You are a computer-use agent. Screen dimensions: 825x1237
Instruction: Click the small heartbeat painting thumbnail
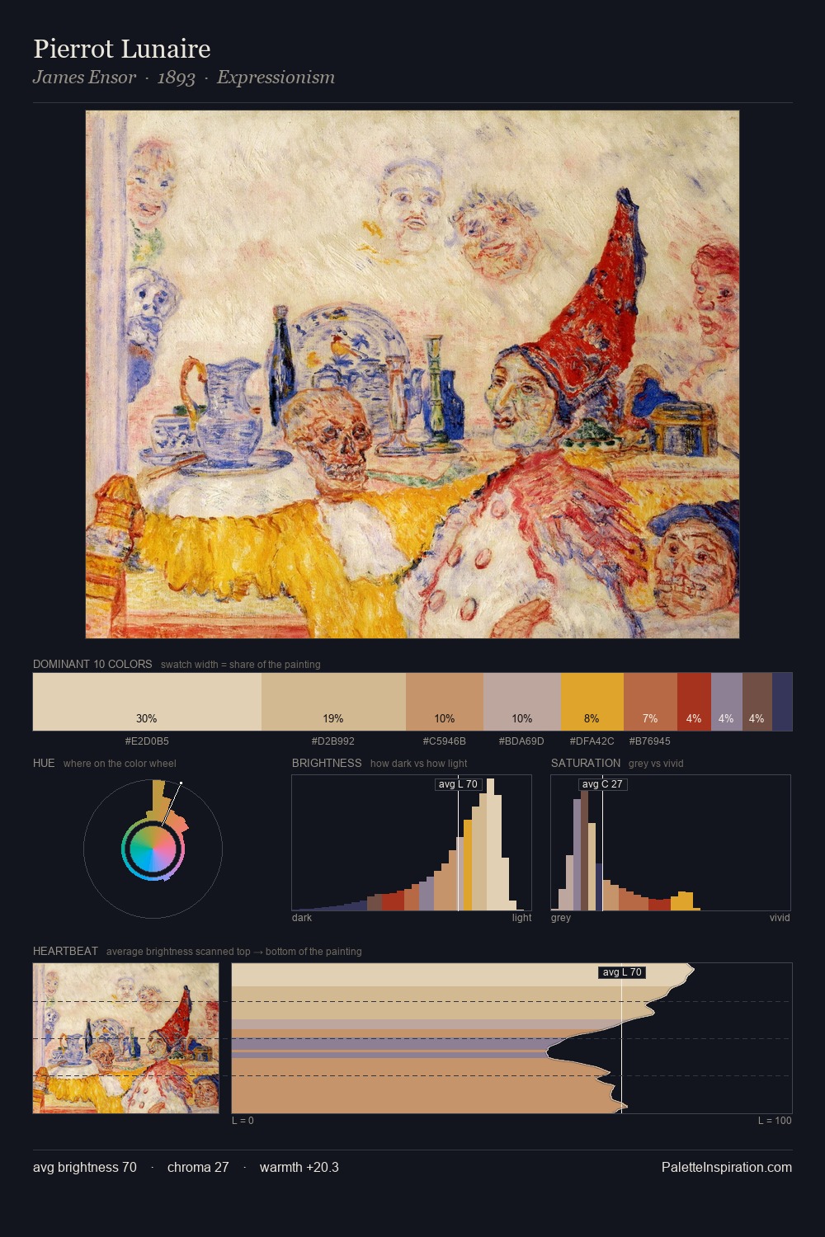125,1038
